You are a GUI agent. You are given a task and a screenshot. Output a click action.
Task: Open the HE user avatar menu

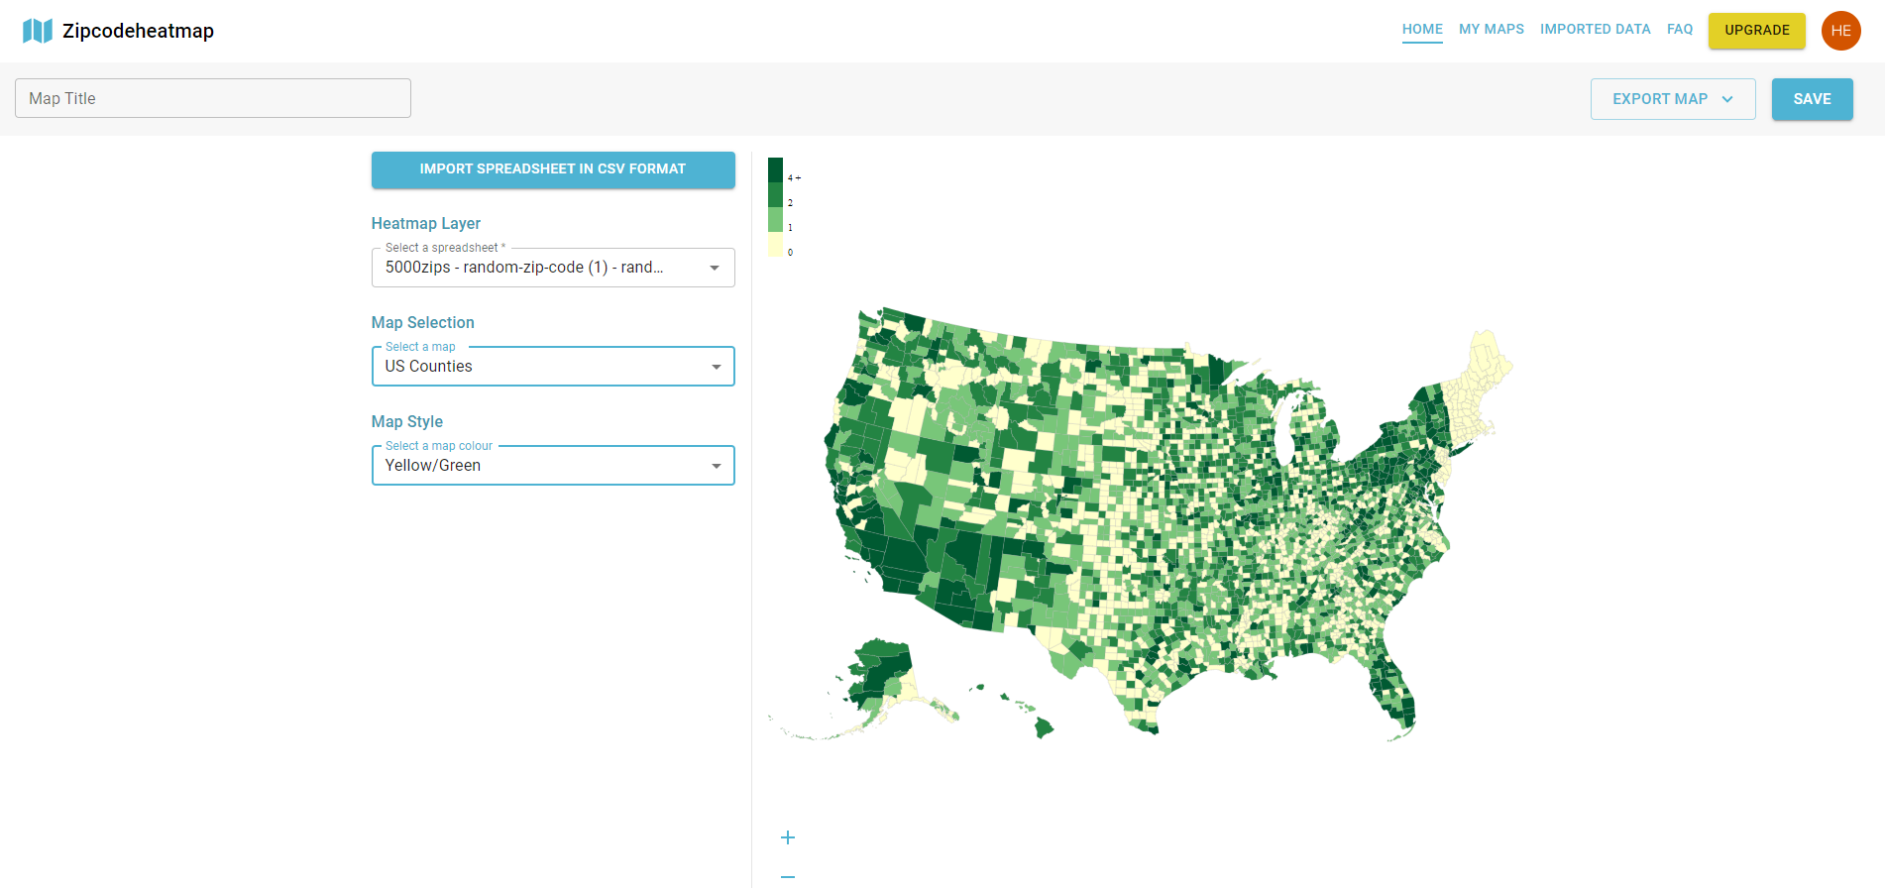[1840, 31]
